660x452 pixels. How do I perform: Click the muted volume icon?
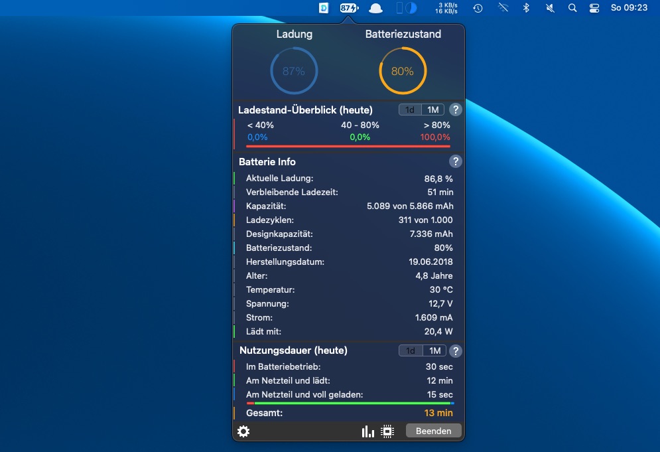point(550,8)
